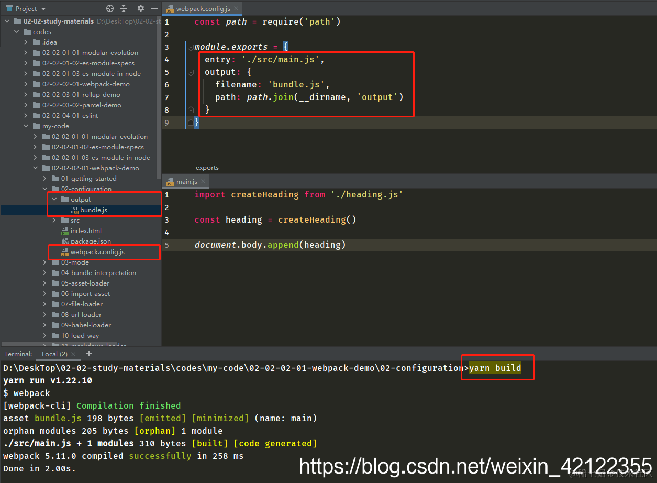Image resolution: width=657 pixels, height=483 pixels.
Task: Close the Local (2) terminal tab
Action: 73,355
